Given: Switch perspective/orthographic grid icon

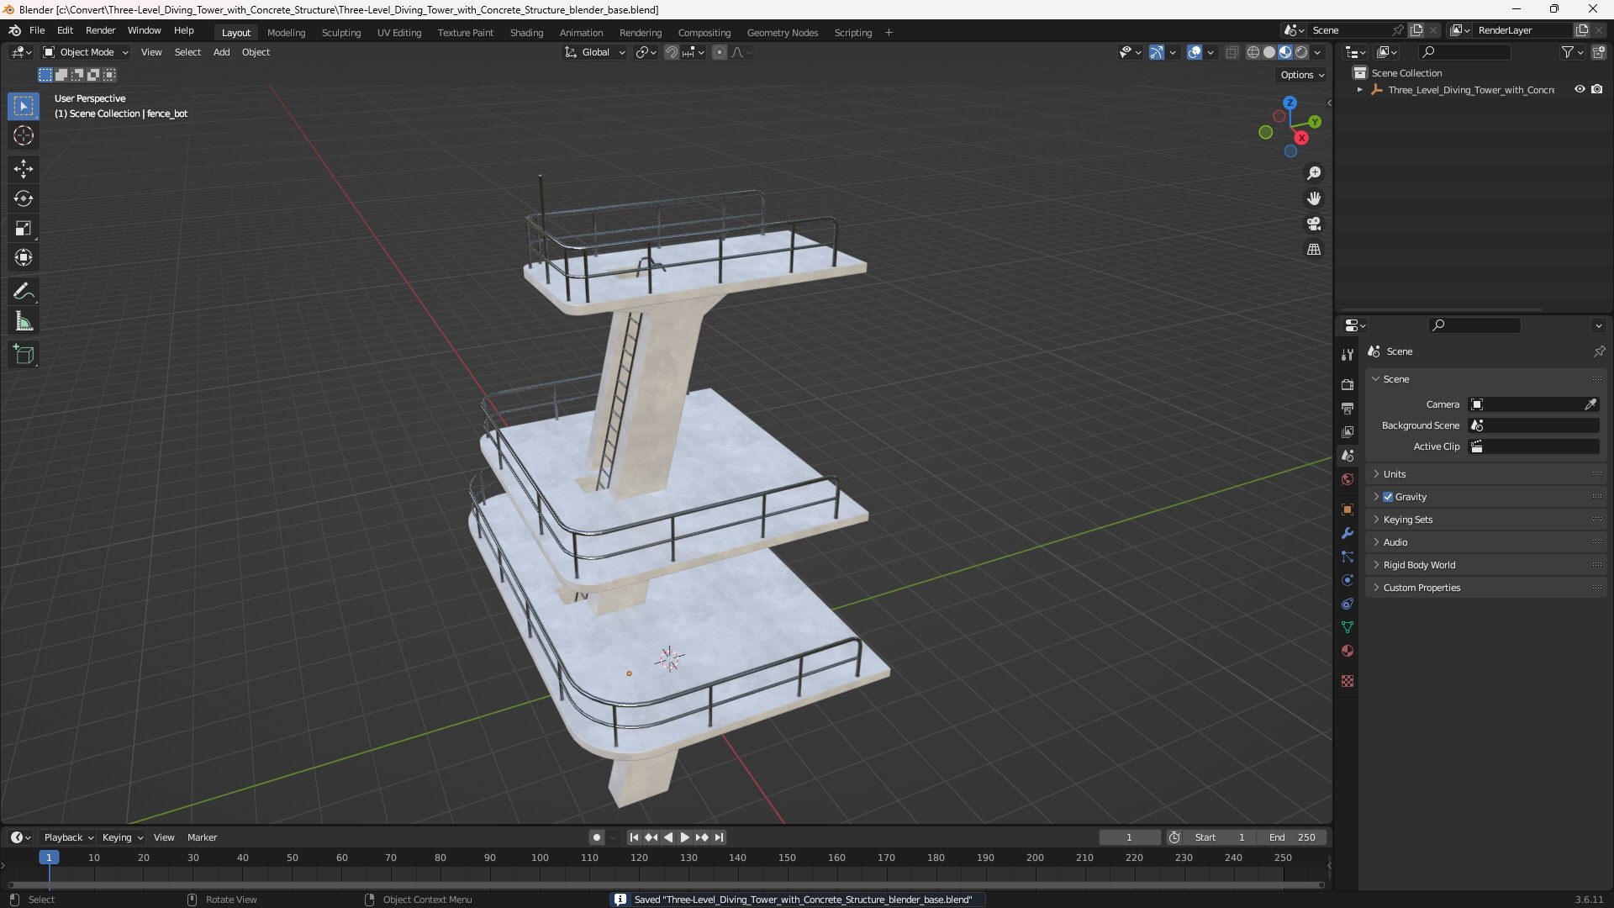Looking at the screenshot, I should click(x=1313, y=250).
